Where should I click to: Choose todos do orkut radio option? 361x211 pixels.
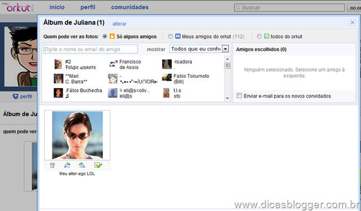[x=259, y=37]
